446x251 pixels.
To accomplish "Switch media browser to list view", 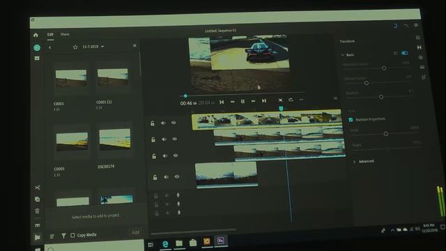I will click(x=52, y=236).
